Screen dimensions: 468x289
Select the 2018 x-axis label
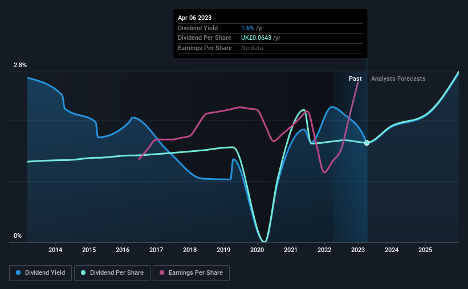[190, 250]
